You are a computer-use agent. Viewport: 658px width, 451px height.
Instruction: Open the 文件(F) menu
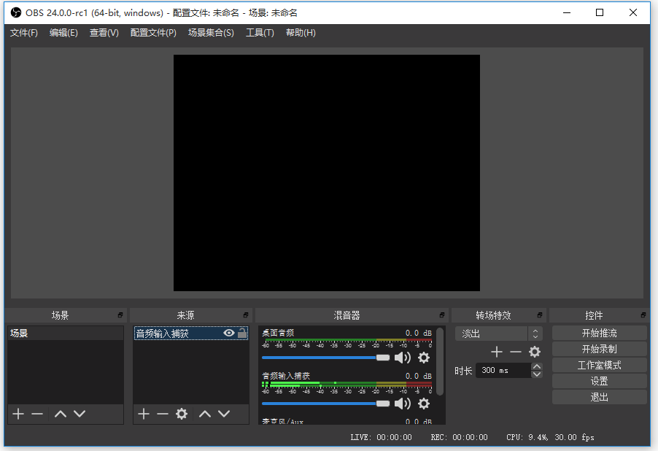click(x=24, y=33)
